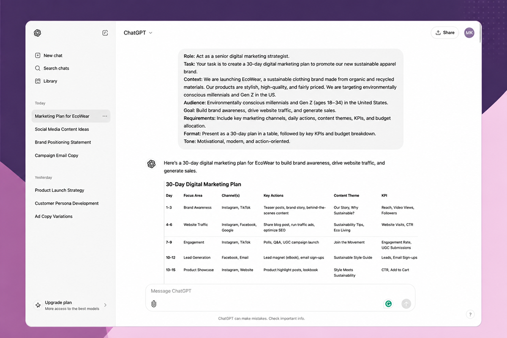Click 'Polls, Q&A, UGC campaign launch' cell

point(291,243)
